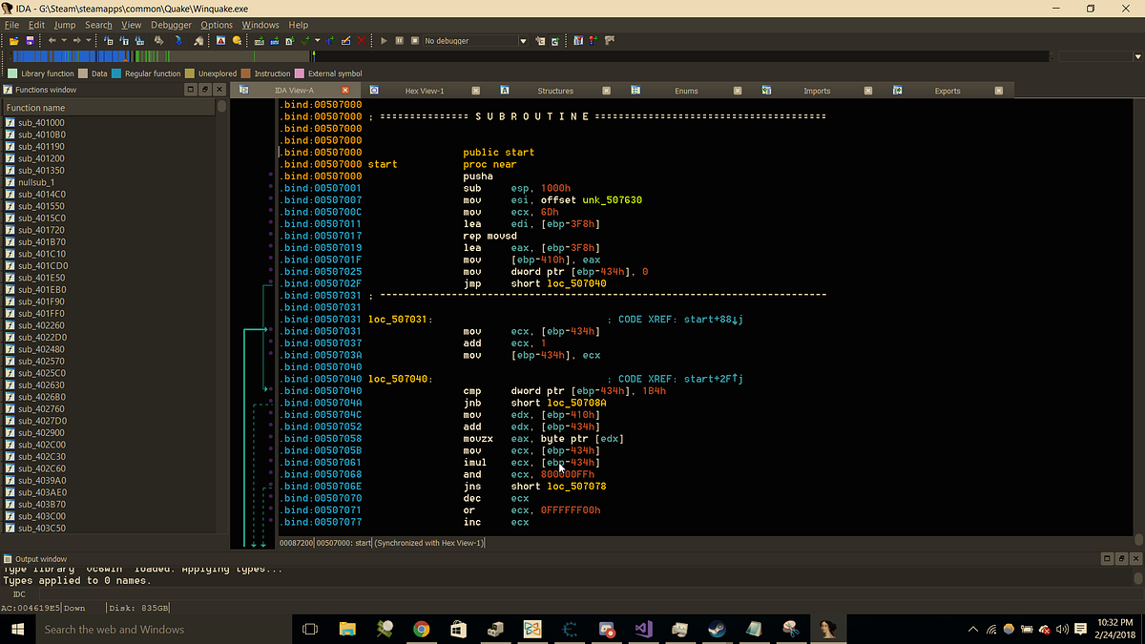1145x644 pixels.
Task: Open the back arrow history dropdown
Action: (63, 40)
